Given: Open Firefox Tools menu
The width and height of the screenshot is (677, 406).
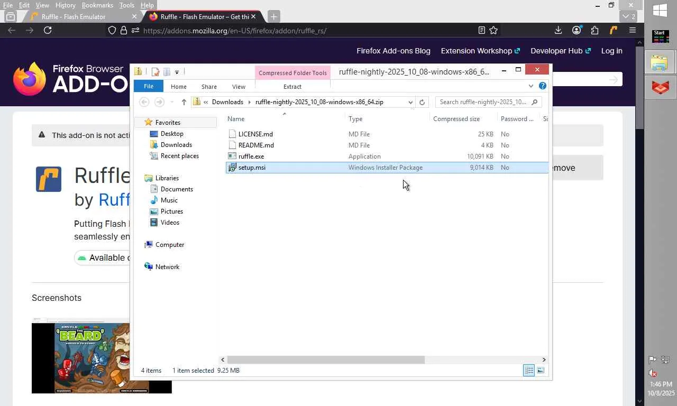Looking at the screenshot, I should coord(126,5).
